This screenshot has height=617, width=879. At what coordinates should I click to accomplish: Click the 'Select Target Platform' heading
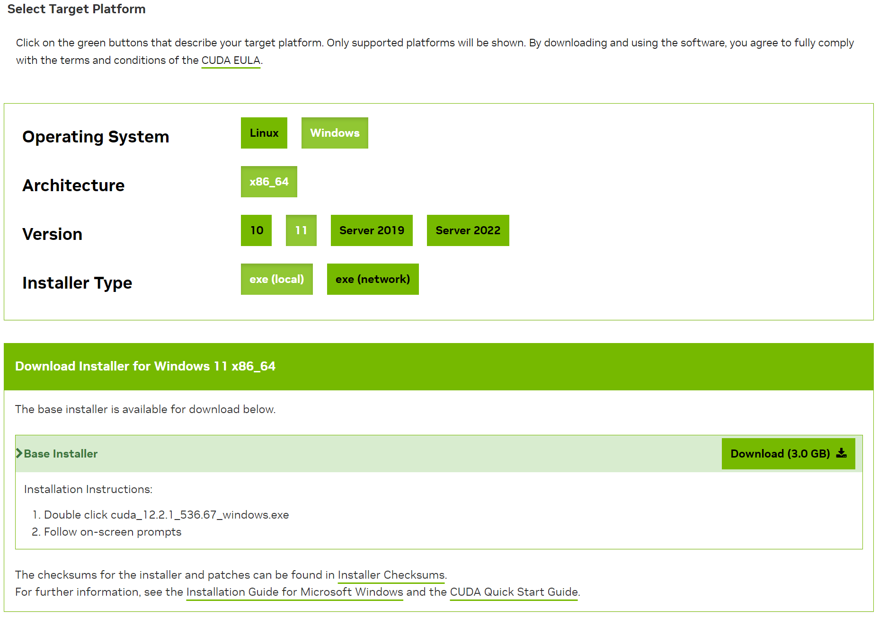coord(76,9)
